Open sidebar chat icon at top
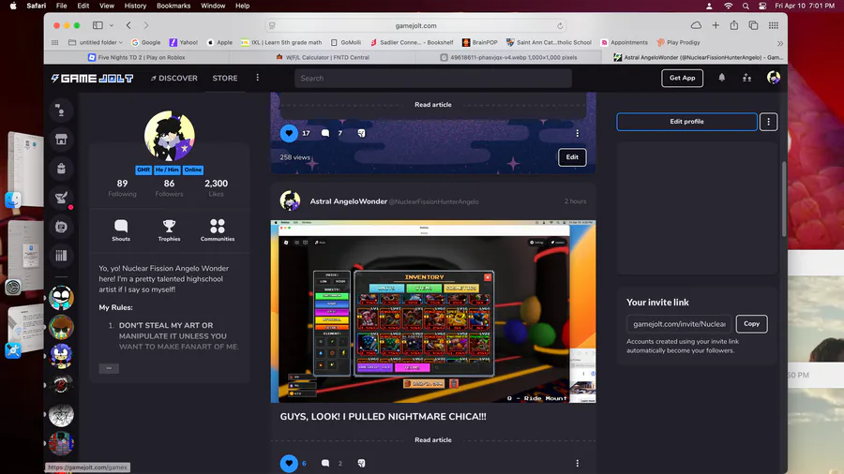The width and height of the screenshot is (844, 474). (x=61, y=111)
